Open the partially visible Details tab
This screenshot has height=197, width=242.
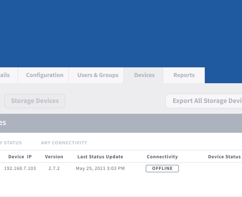5,75
